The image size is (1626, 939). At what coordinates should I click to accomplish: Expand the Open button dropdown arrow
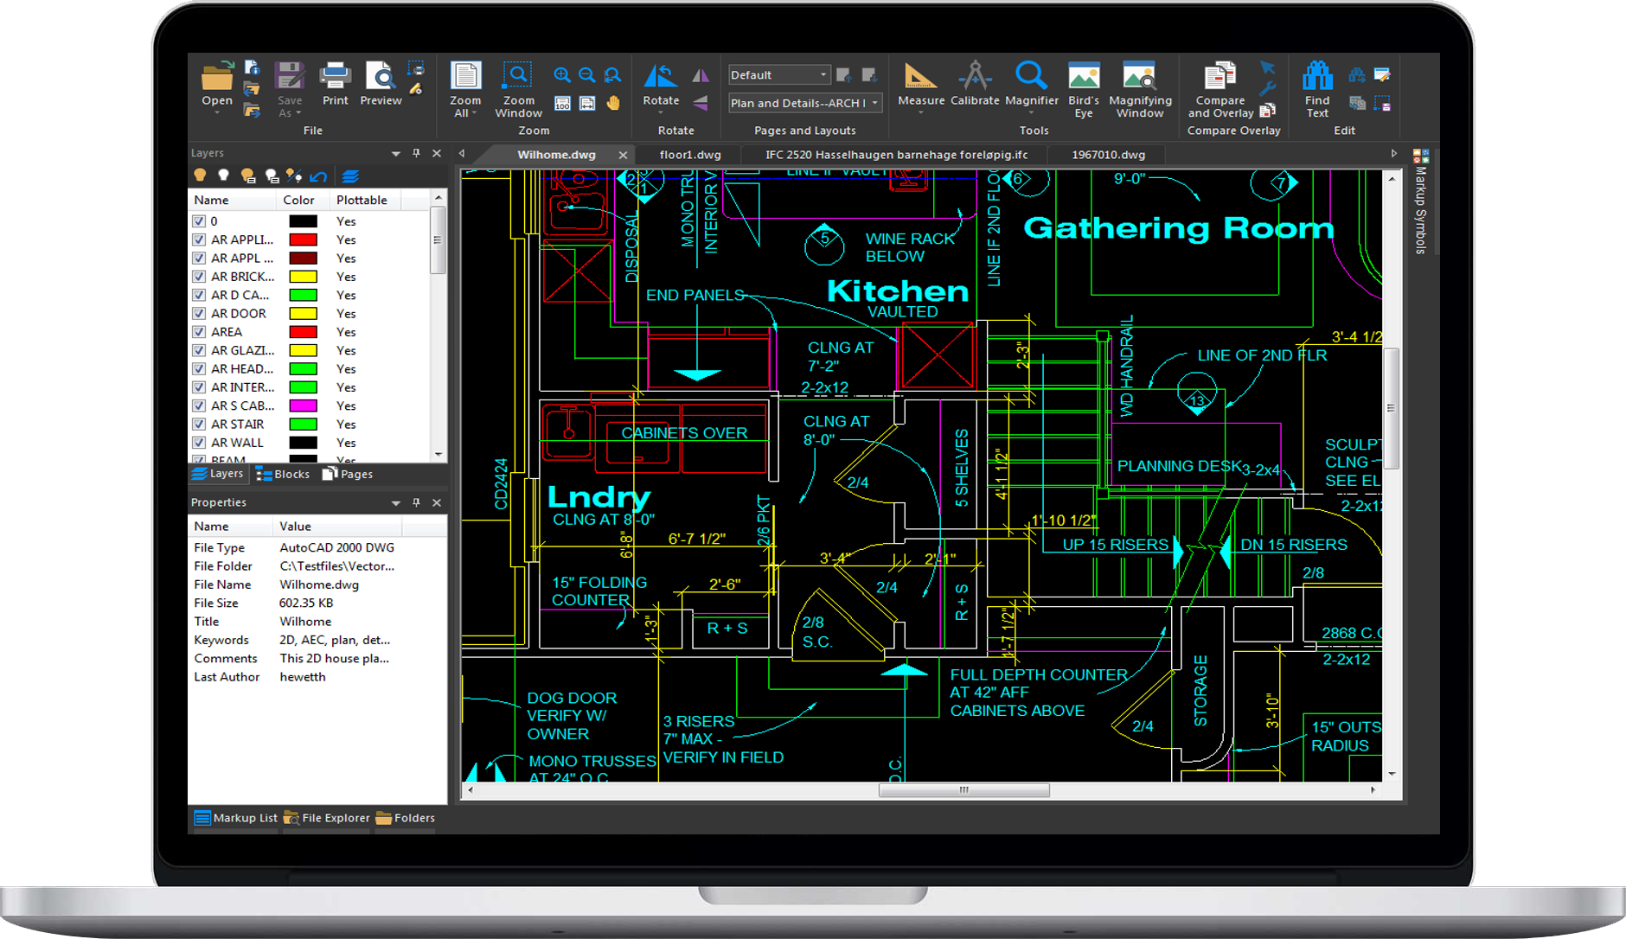[217, 113]
